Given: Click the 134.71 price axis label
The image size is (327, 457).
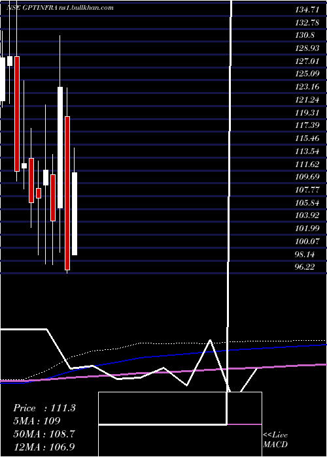Looking at the screenshot, I should 307,10.
